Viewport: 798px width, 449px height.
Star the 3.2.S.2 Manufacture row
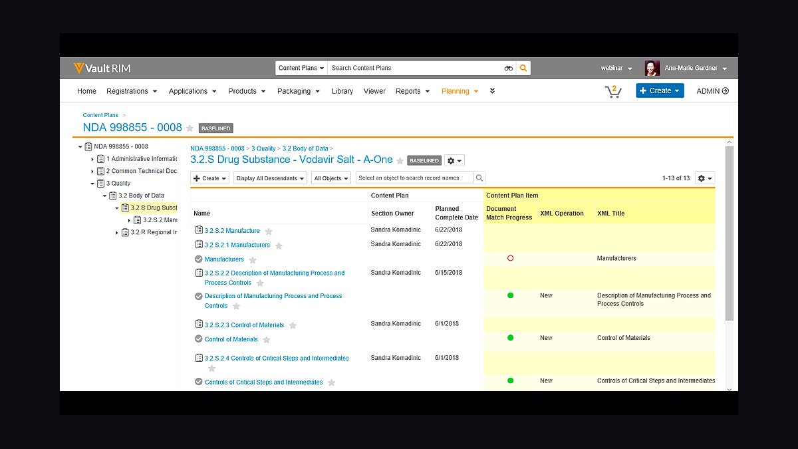coord(269,231)
